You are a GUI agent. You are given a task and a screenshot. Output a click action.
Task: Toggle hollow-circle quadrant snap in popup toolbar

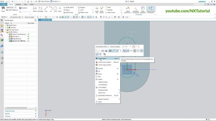pos(138,51)
